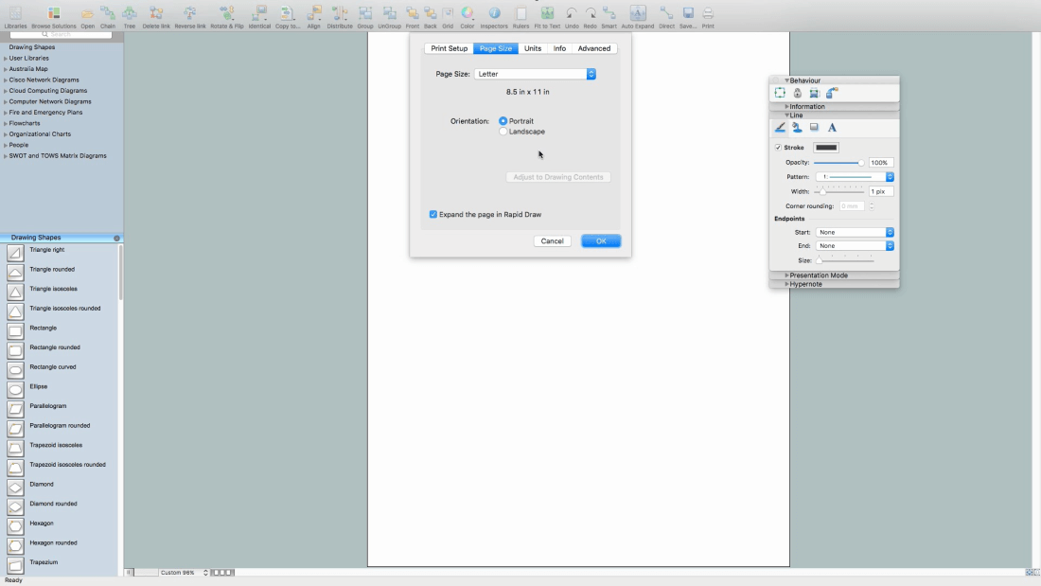This screenshot has height=586, width=1041.
Task: Click the lock icon in the Behaviour section
Action: click(x=797, y=93)
